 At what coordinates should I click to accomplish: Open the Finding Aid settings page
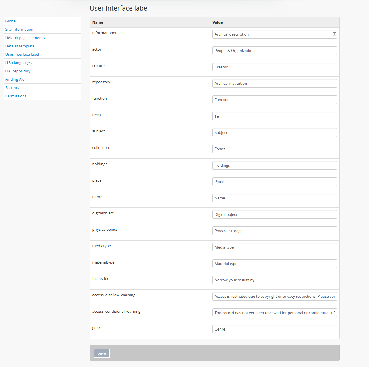(15, 79)
